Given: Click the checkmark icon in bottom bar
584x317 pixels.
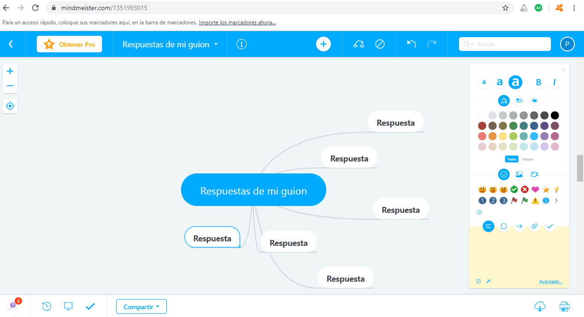Looking at the screenshot, I should coord(90,306).
